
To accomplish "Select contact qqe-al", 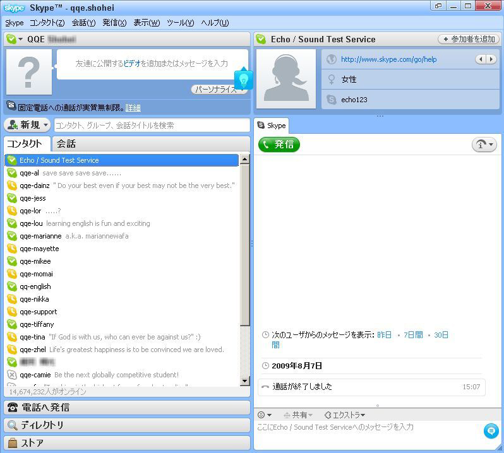I will (121, 173).
